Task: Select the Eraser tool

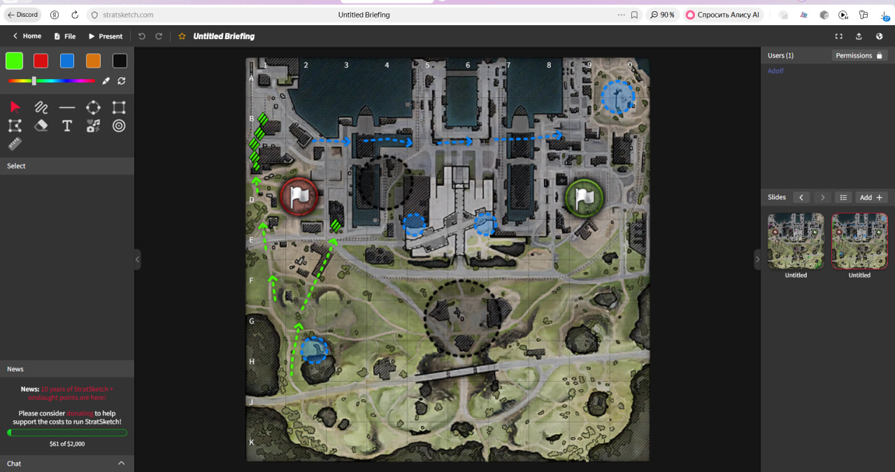Action: (x=41, y=126)
